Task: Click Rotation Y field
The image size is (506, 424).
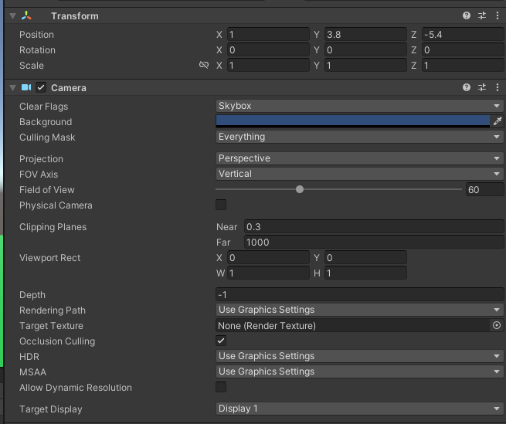Action: (x=365, y=49)
